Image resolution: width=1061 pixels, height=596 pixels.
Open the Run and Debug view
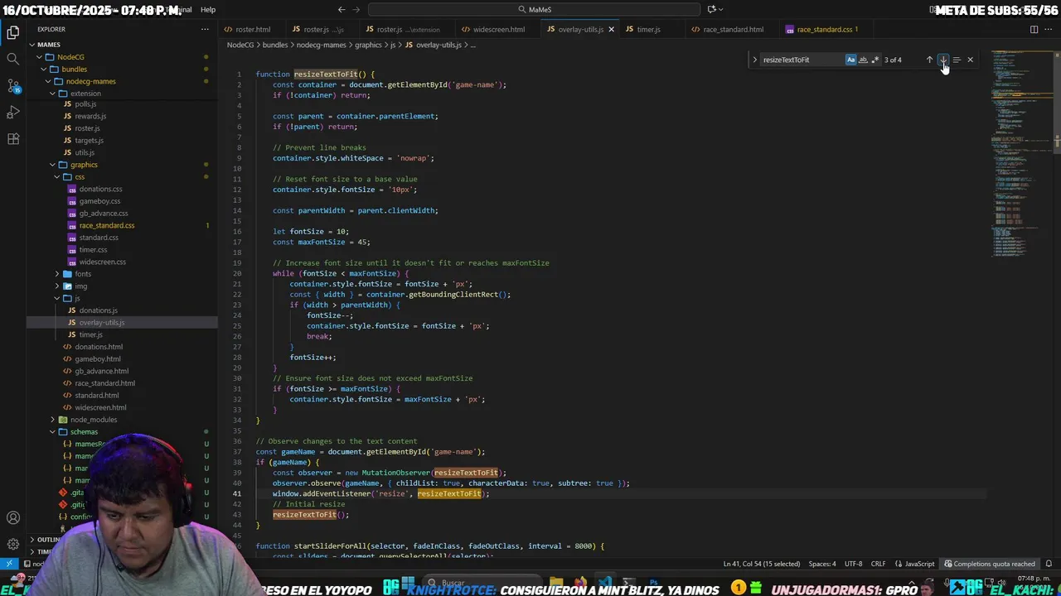[13, 112]
